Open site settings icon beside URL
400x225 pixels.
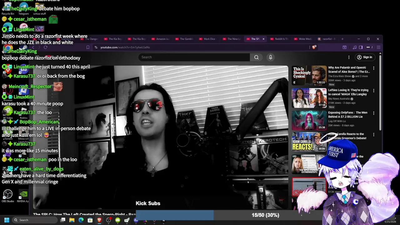tap(96, 47)
